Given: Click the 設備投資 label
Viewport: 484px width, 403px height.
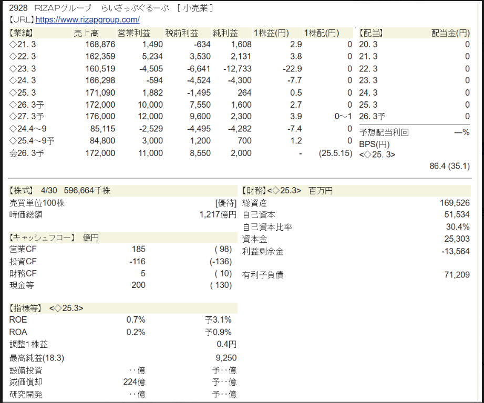Looking at the screenshot, I should pyautogui.click(x=26, y=370).
